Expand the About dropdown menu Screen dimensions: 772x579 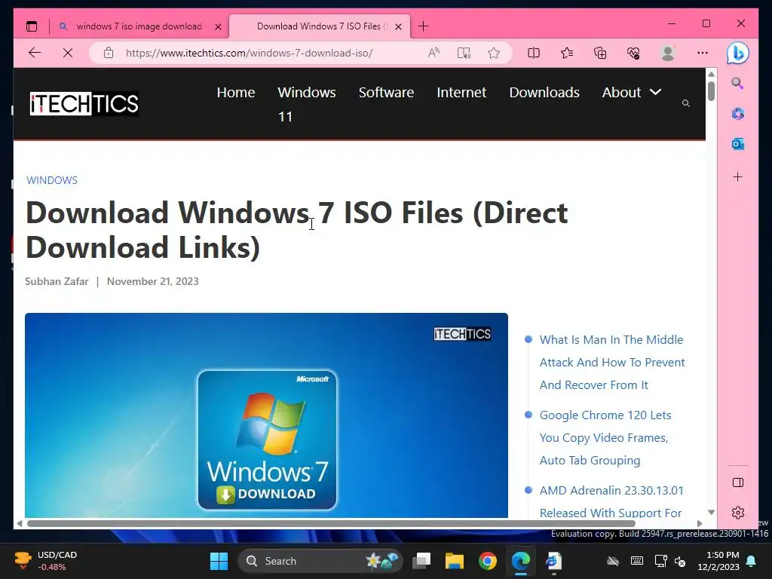pos(632,93)
